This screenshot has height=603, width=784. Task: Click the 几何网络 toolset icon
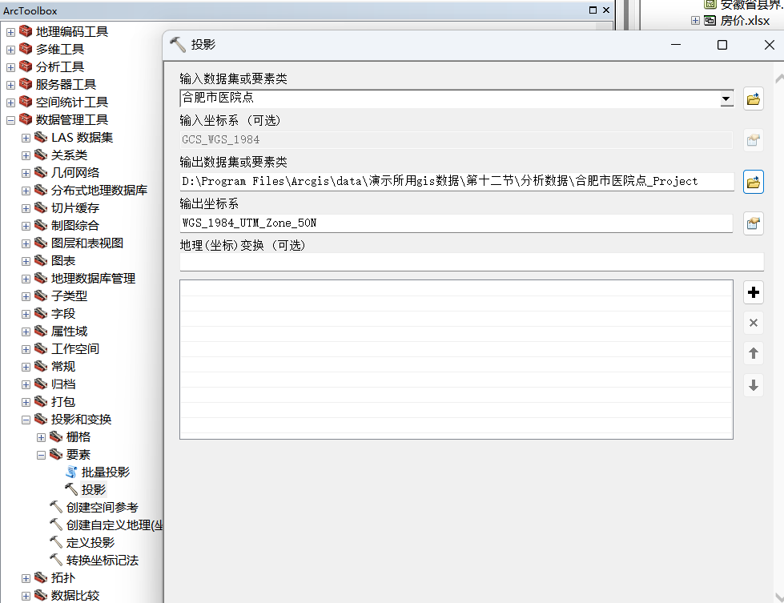[41, 172]
